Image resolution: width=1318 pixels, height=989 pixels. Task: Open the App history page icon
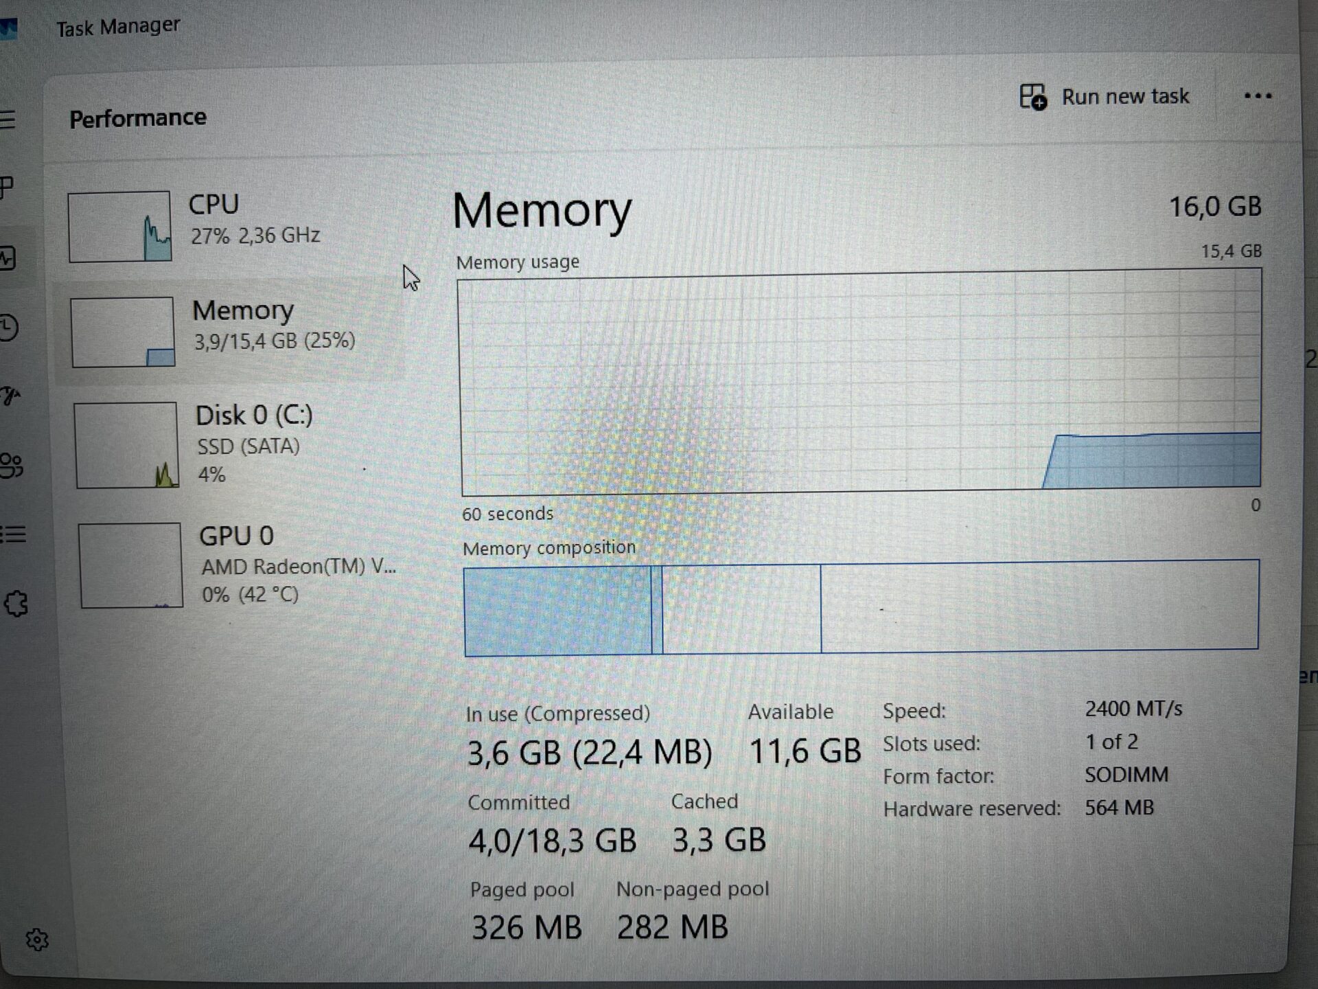(x=8, y=328)
